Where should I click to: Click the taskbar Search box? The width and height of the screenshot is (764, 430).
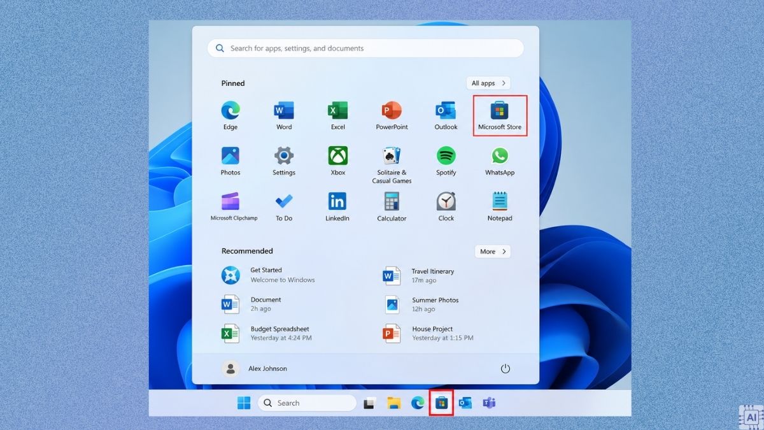pos(307,403)
